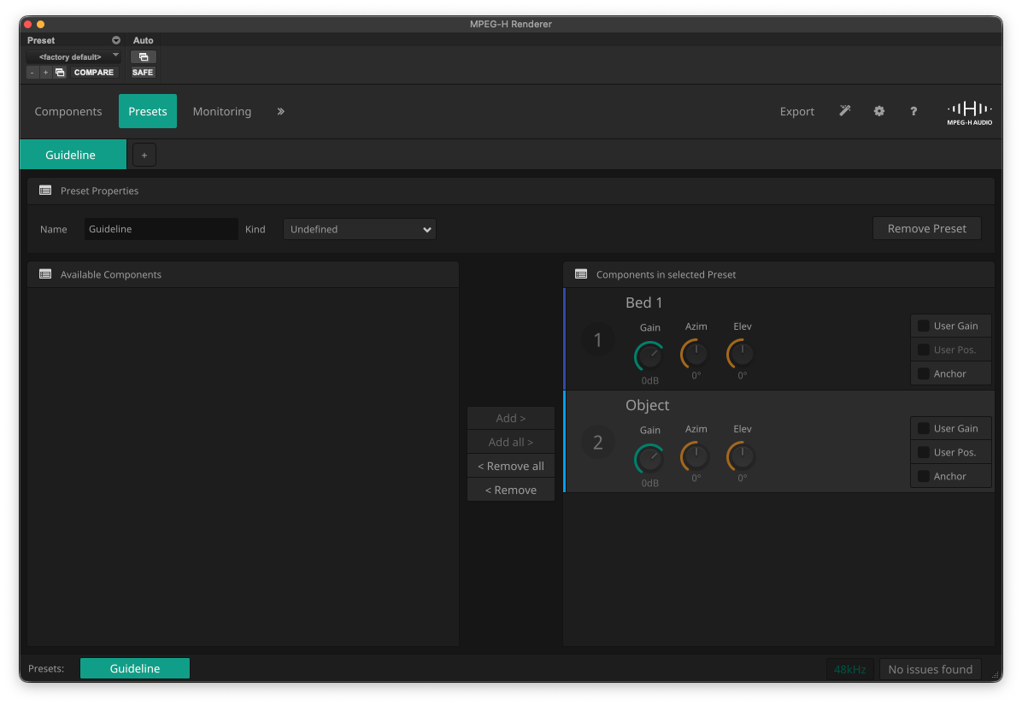Click the Object Azim knob
Image resolution: width=1022 pixels, height=705 pixels.
pos(696,456)
